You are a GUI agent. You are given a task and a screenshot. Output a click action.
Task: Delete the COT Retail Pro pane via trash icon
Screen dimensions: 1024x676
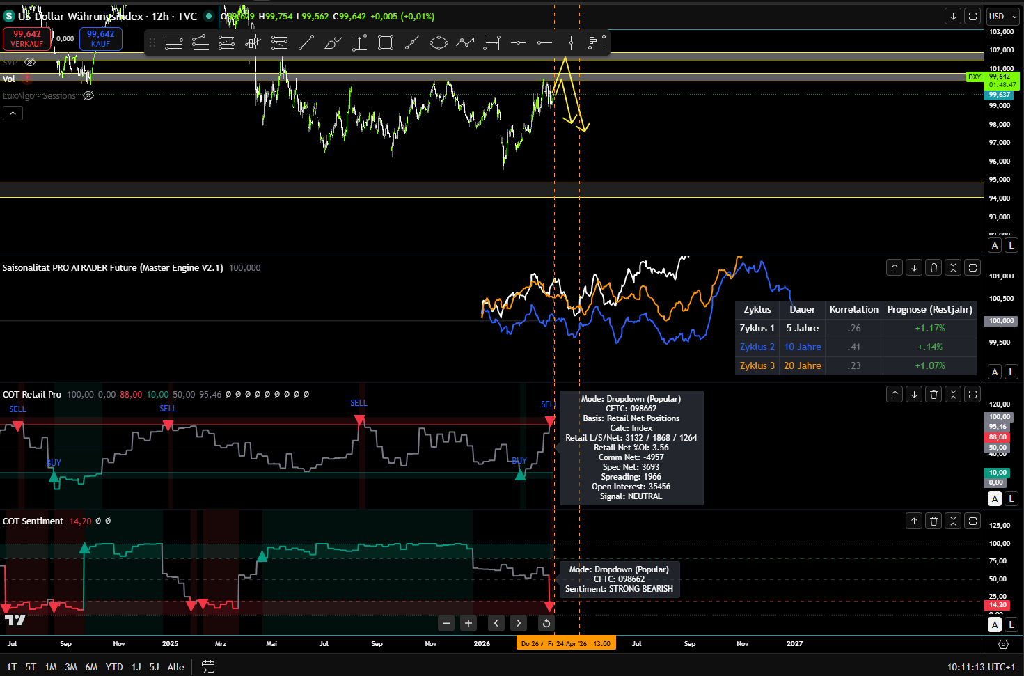coord(933,394)
